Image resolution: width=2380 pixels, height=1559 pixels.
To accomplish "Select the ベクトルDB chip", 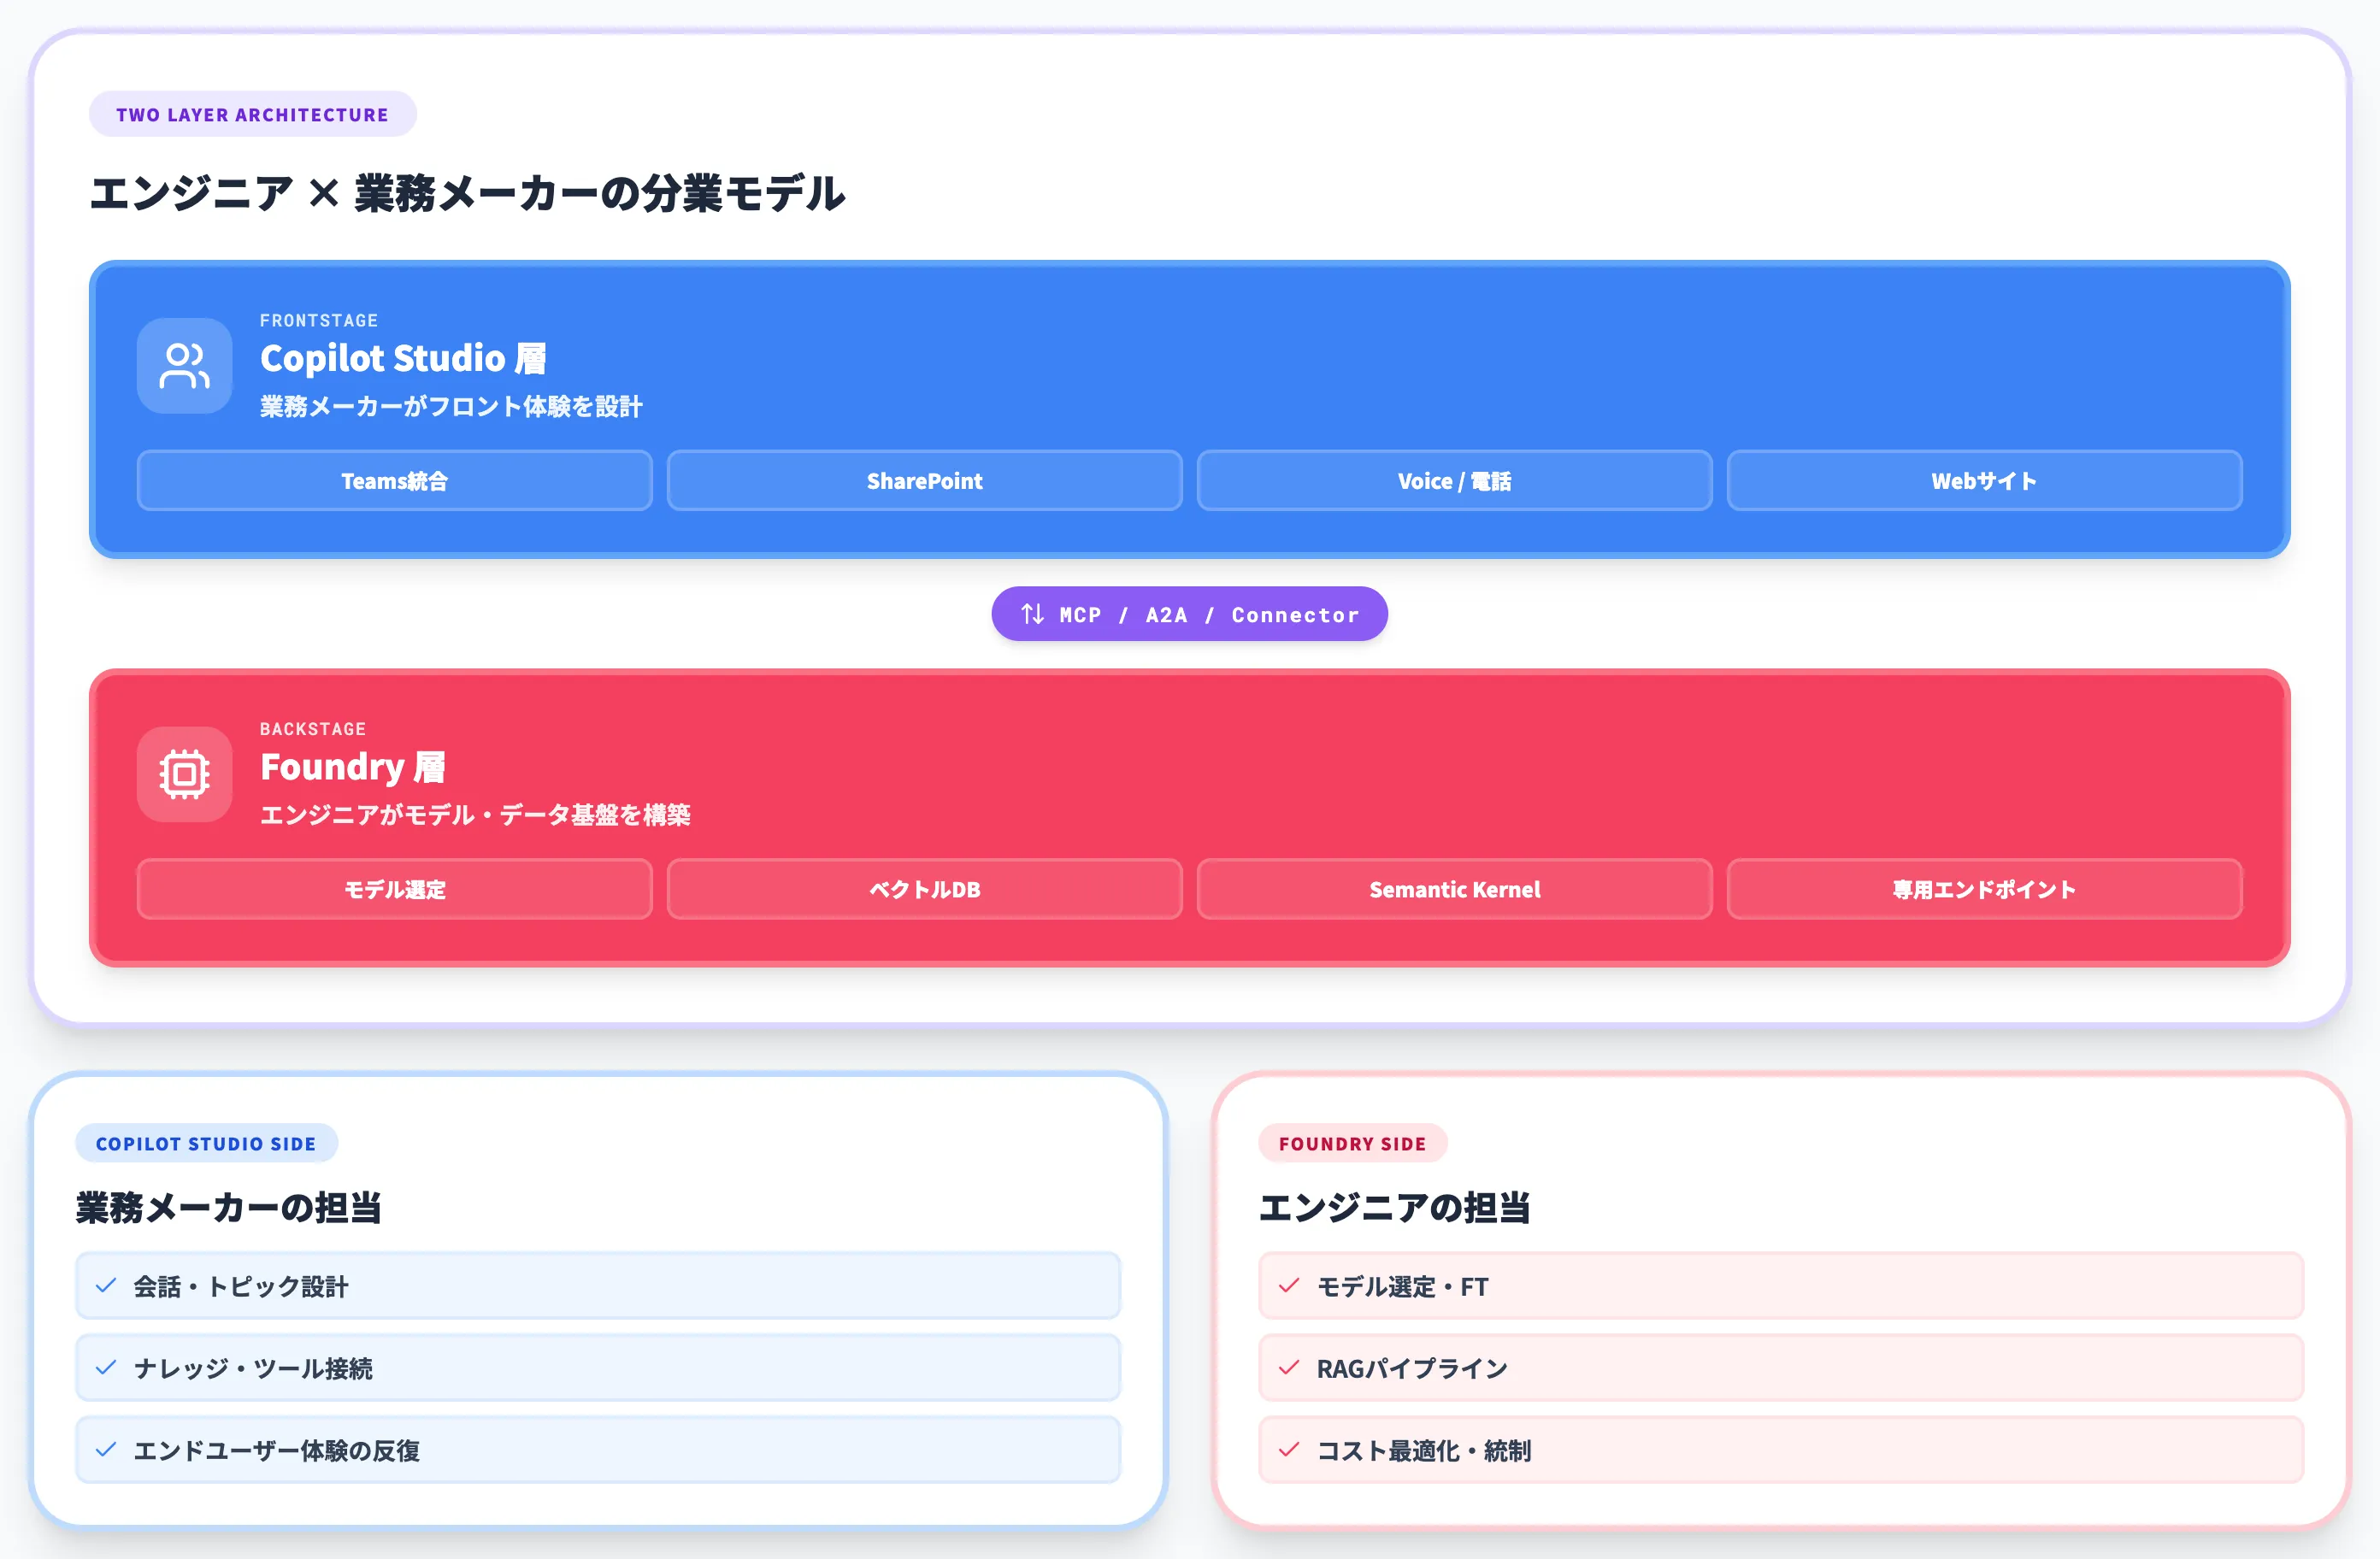I will tap(924, 889).
